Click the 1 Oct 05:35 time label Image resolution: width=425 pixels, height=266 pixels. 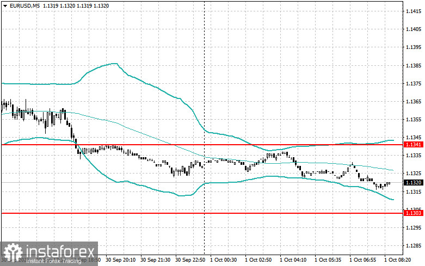[x=328, y=260]
